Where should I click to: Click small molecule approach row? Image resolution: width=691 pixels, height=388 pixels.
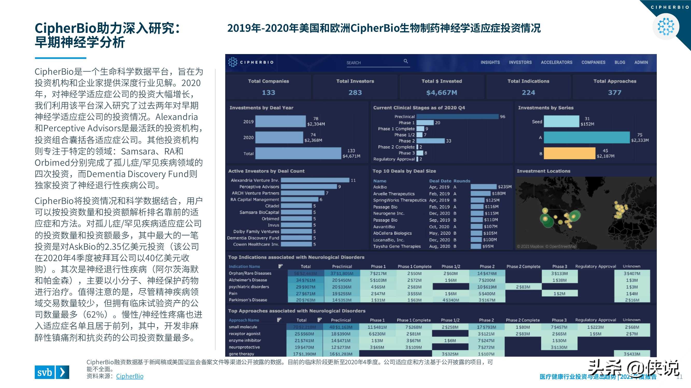tap(439, 327)
